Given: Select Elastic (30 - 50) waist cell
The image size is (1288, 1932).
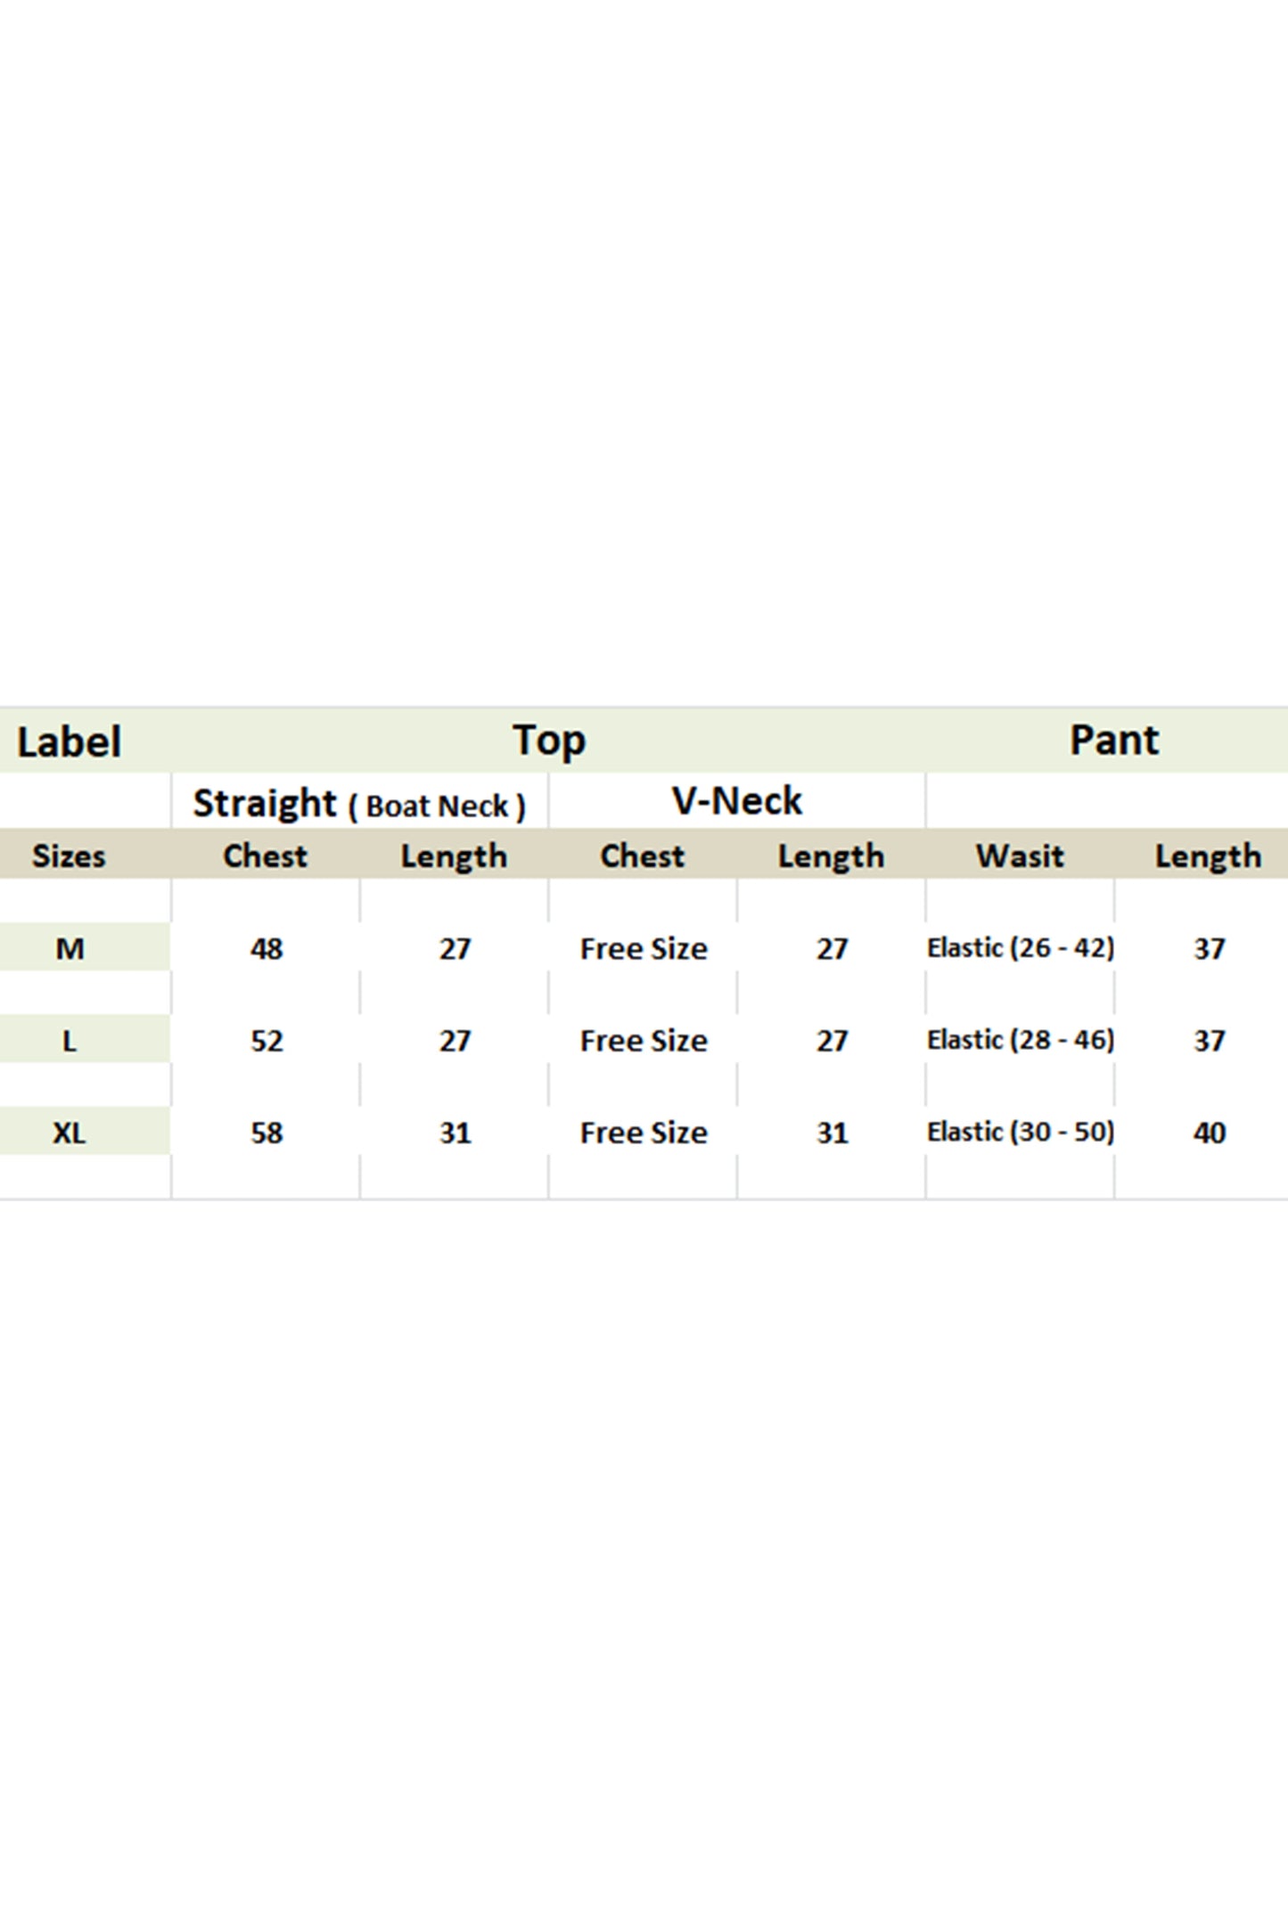Looking at the screenshot, I should 1021,1132.
